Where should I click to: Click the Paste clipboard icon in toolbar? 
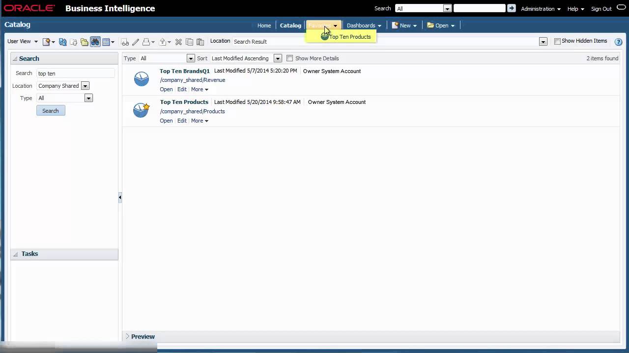pos(200,42)
